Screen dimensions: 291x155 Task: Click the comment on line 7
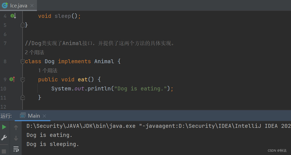click(x=100, y=43)
